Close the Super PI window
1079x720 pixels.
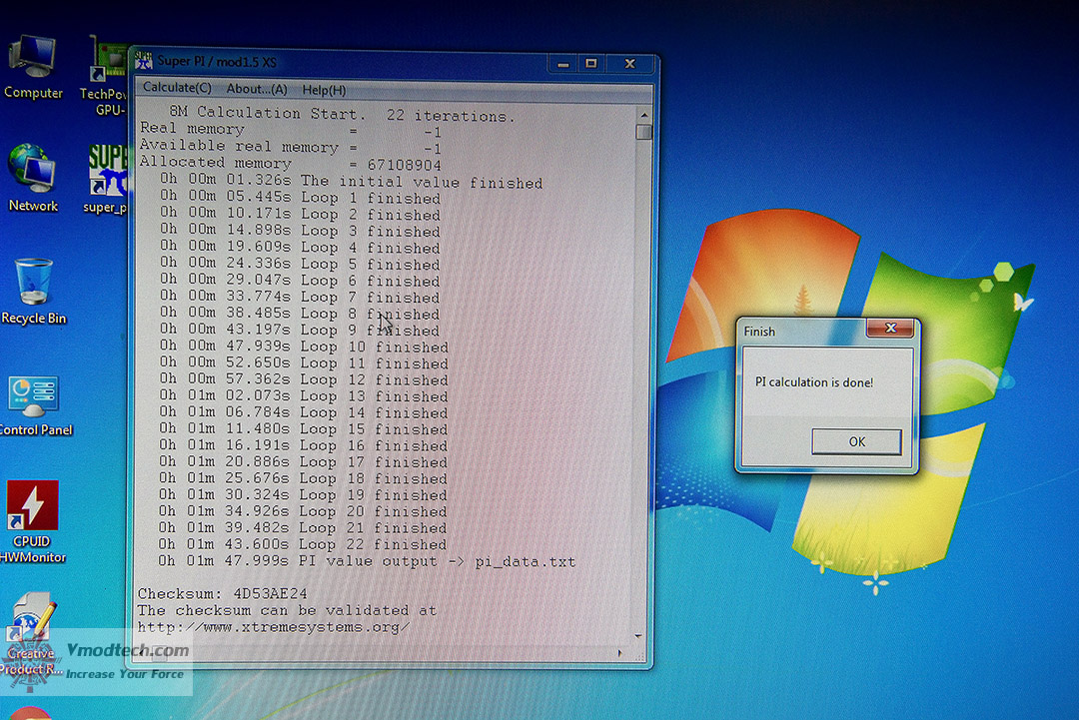(x=629, y=64)
